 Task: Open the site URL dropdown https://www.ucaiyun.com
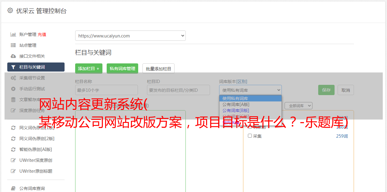(x=130, y=36)
